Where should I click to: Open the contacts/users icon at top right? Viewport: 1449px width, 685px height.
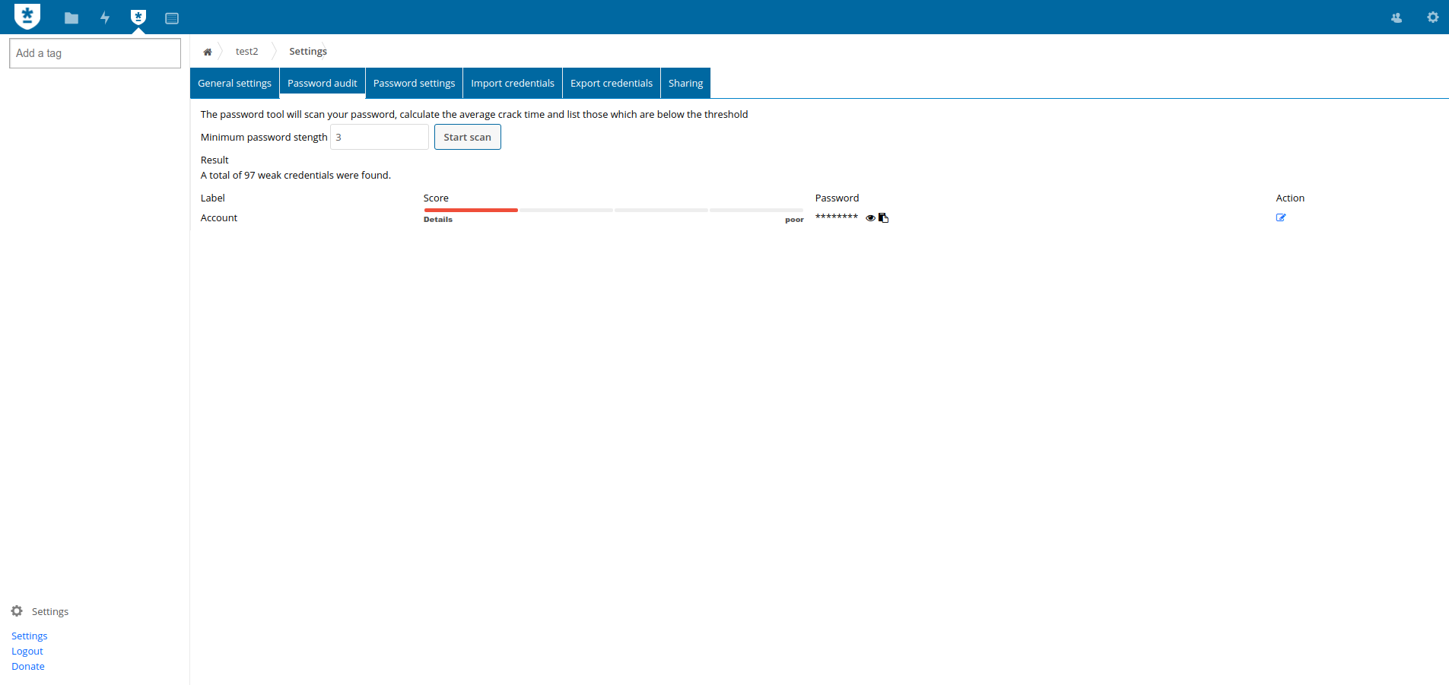pyautogui.click(x=1397, y=17)
